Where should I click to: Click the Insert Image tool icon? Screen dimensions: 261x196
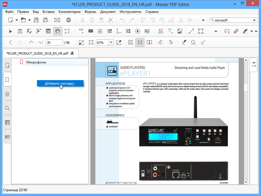[x=180, y=31]
